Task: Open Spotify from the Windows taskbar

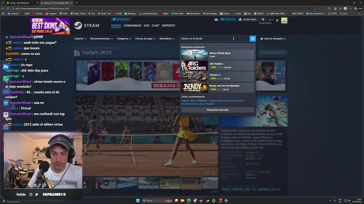Action: tap(214, 201)
